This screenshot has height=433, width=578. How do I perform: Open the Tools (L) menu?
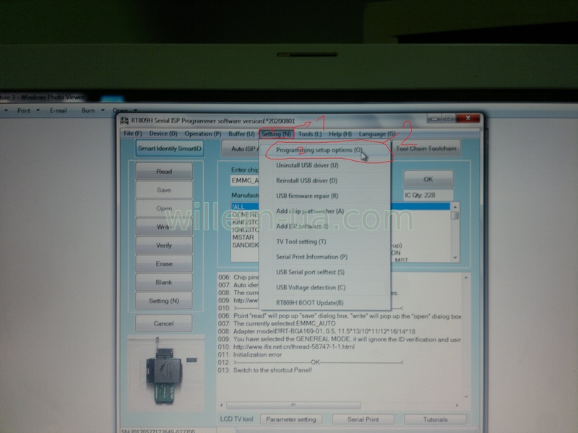click(310, 134)
